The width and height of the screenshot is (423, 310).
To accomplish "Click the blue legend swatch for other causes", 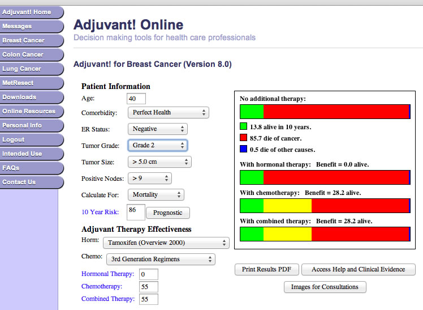I will pyautogui.click(x=243, y=149).
